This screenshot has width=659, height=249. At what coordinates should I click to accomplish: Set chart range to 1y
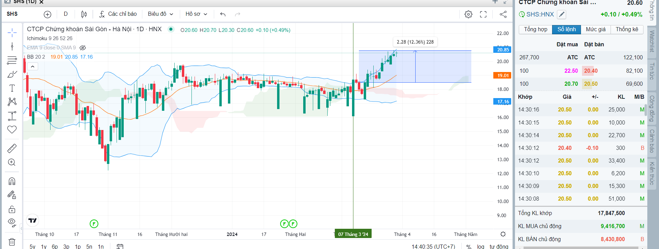44,247
